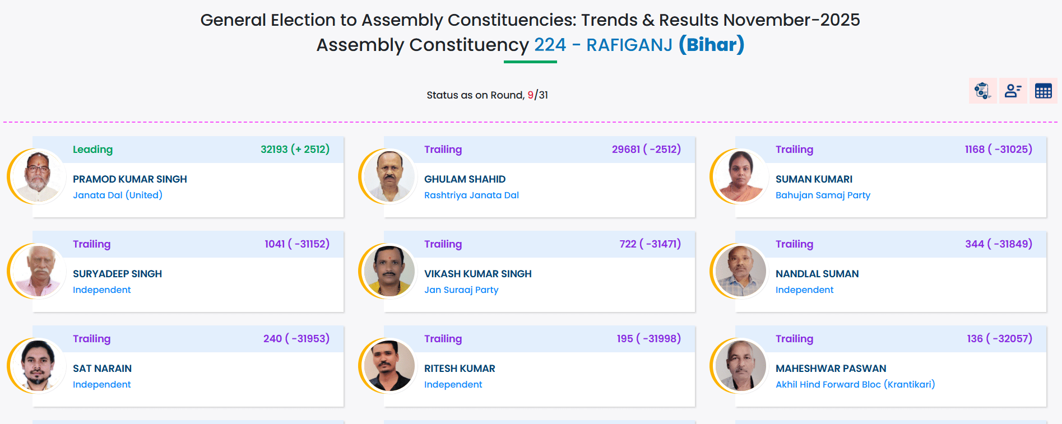1062x424 pixels.
Task: Click Maheshwar Paswan's portrait
Action: click(740, 366)
